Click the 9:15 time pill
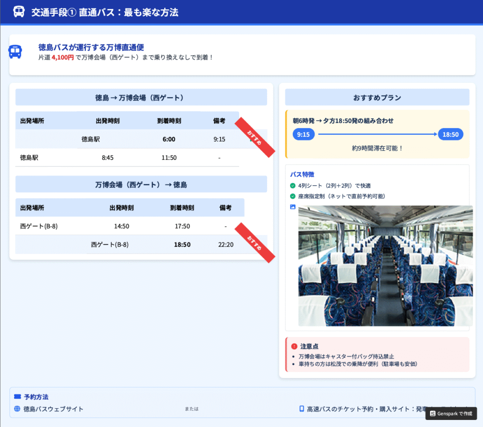Image resolution: width=483 pixels, height=427 pixels. 303,134
